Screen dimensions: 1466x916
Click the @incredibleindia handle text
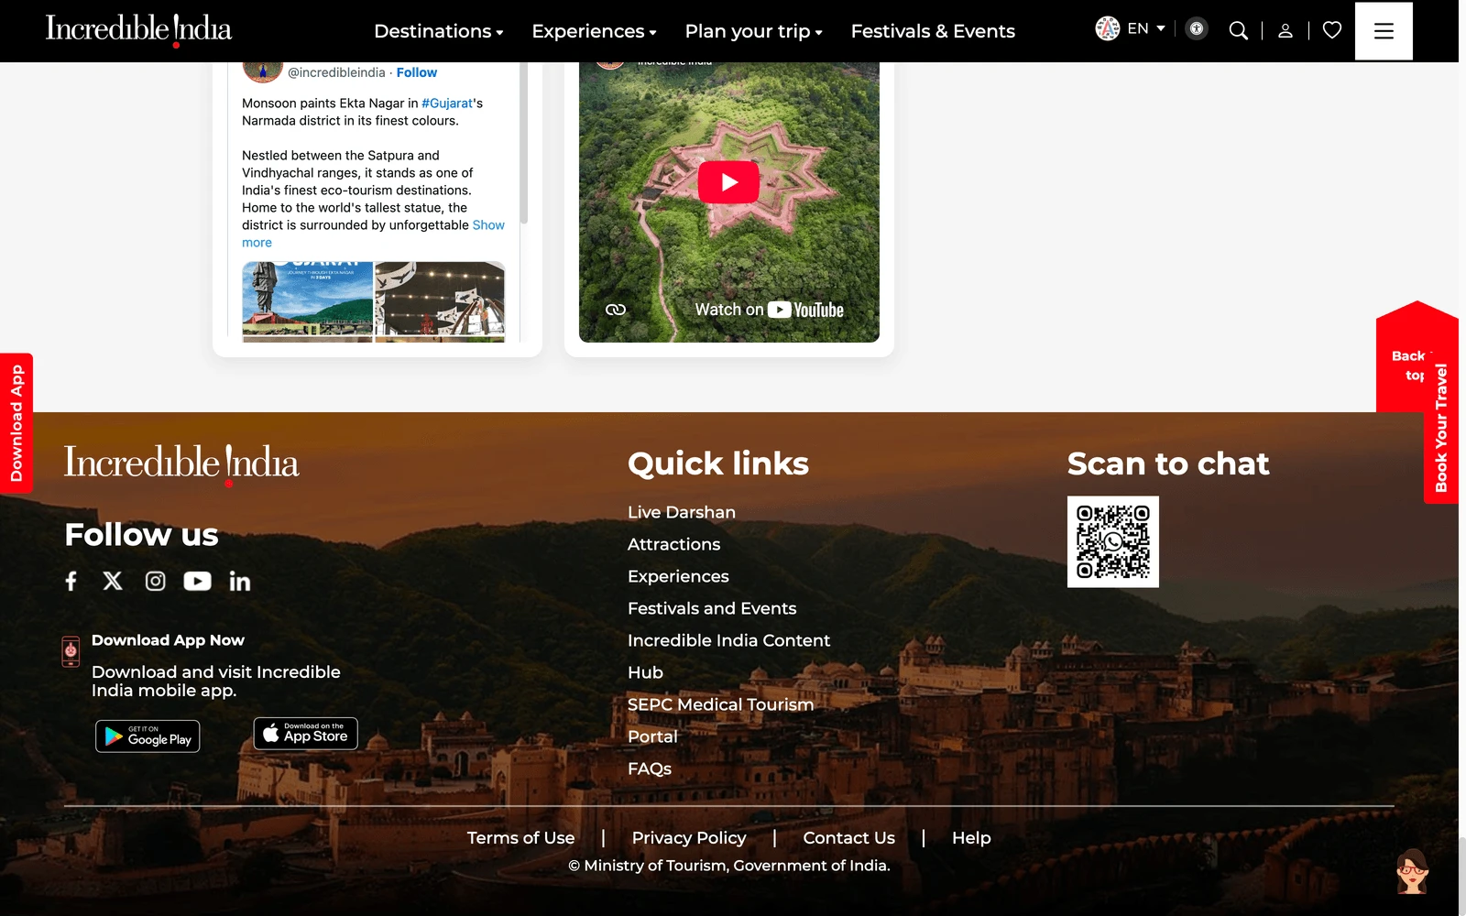coord(336,72)
